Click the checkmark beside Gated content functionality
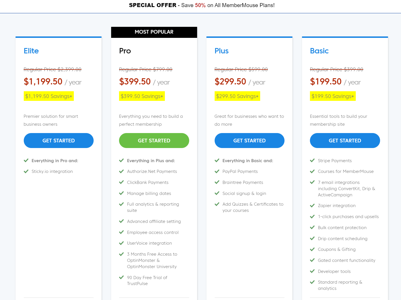Viewport: 401px width, 300px height. pos(312,260)
